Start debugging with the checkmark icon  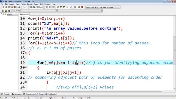(71, 7)
